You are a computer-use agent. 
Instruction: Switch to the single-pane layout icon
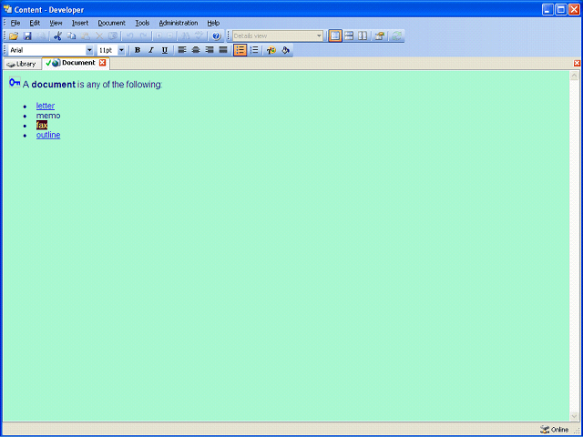(x=335, y=36)
